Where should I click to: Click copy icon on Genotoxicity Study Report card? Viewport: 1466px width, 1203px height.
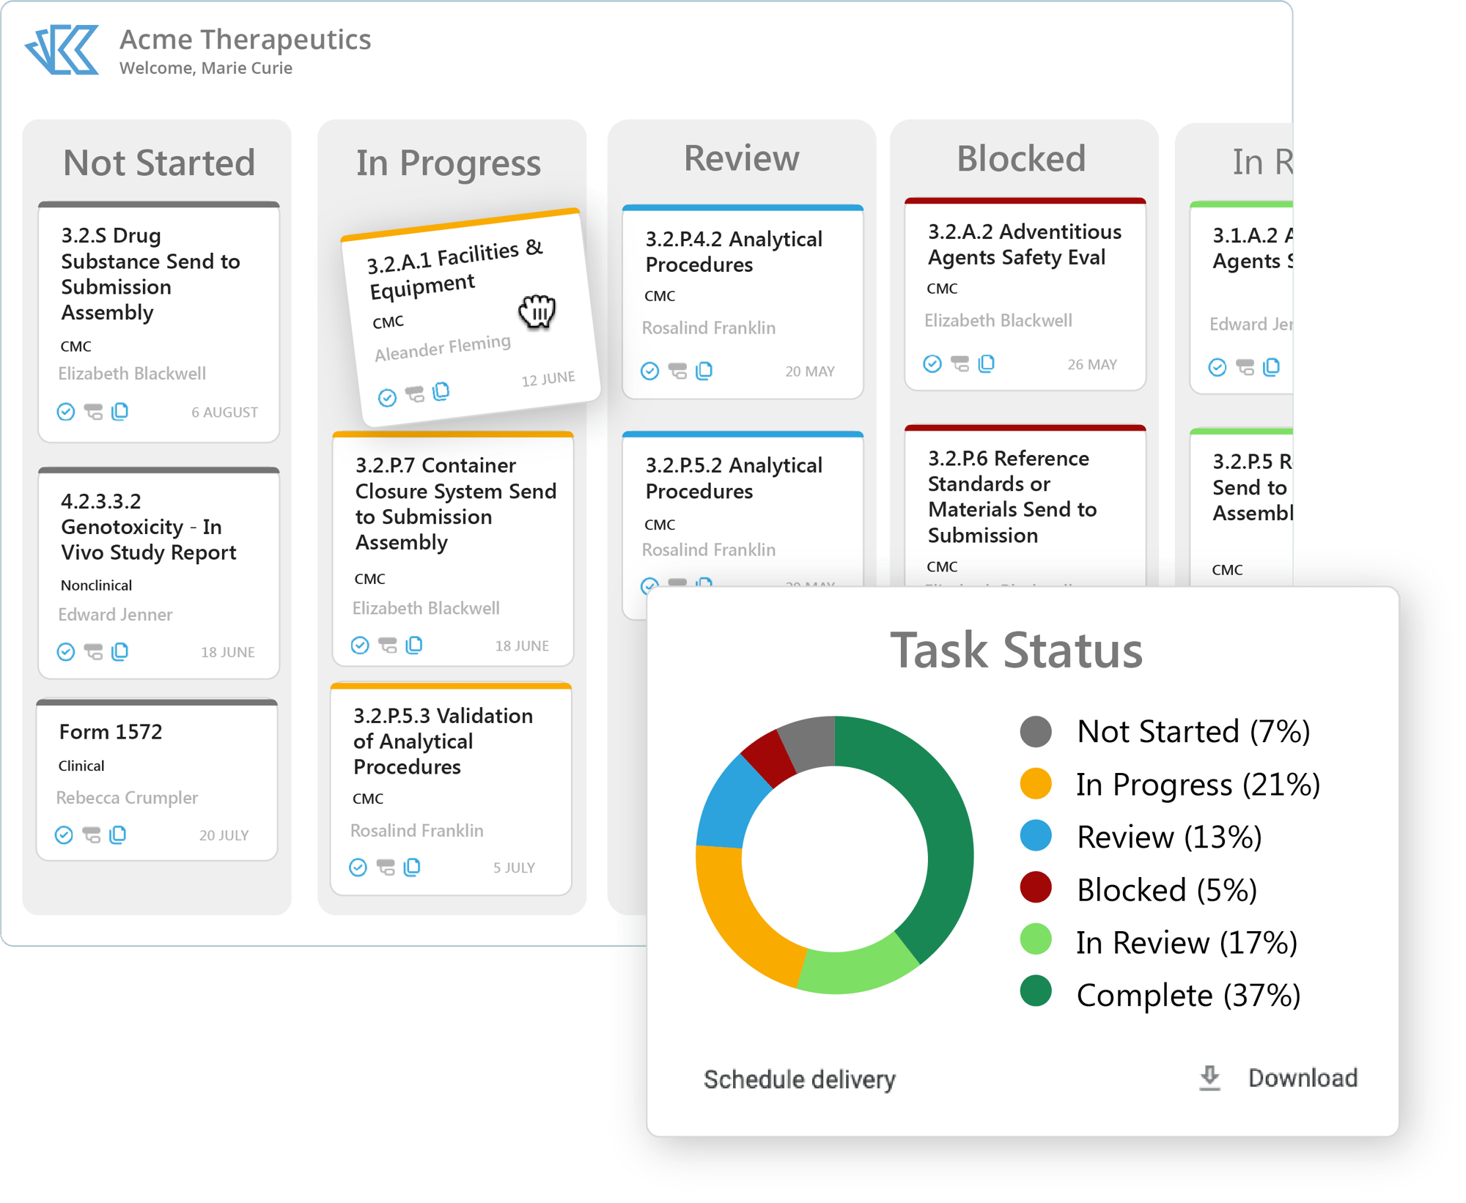[120, 651]
